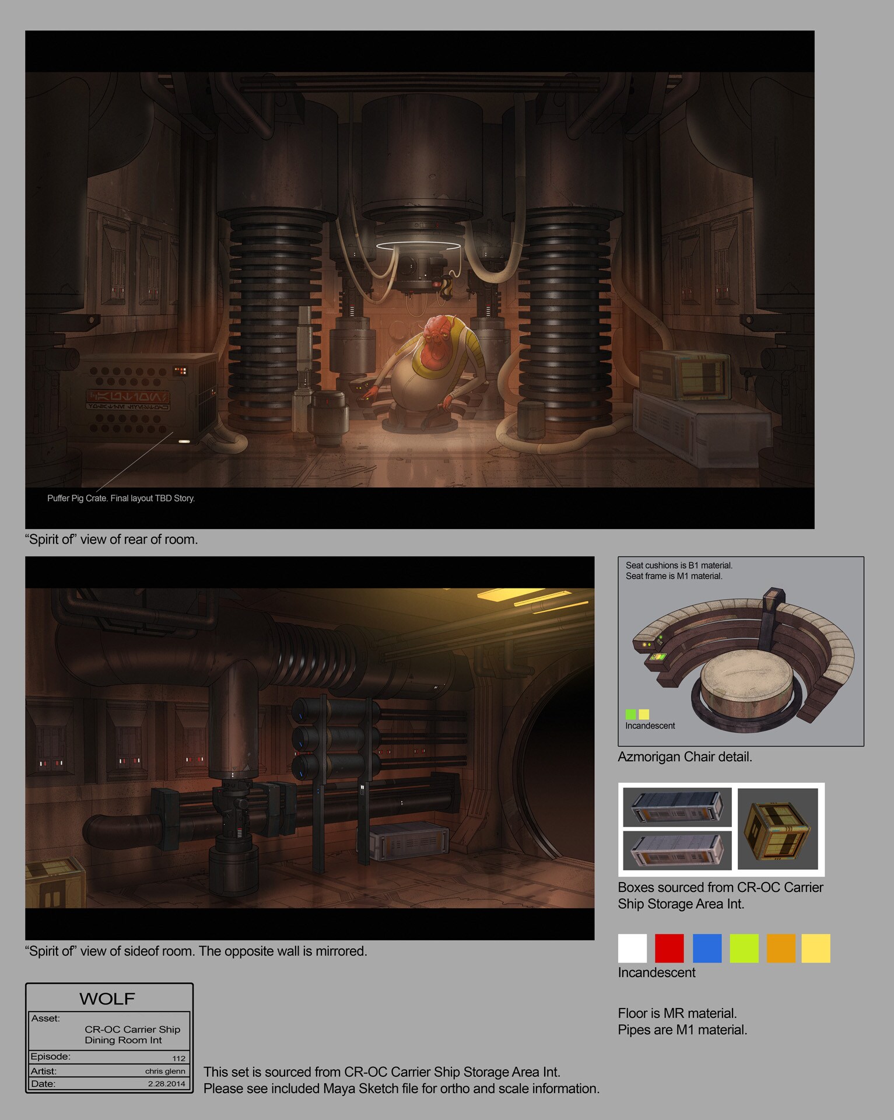Viewport: 894px width, 1120px height.
Task: Click the 'Puffer Pig Crate. Final layout TBD Story.' note
Action: [x=121, y=498]
